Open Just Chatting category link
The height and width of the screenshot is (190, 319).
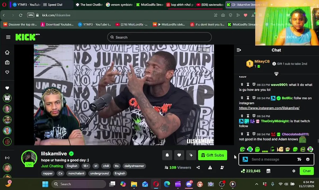click(x=52, y=166)
